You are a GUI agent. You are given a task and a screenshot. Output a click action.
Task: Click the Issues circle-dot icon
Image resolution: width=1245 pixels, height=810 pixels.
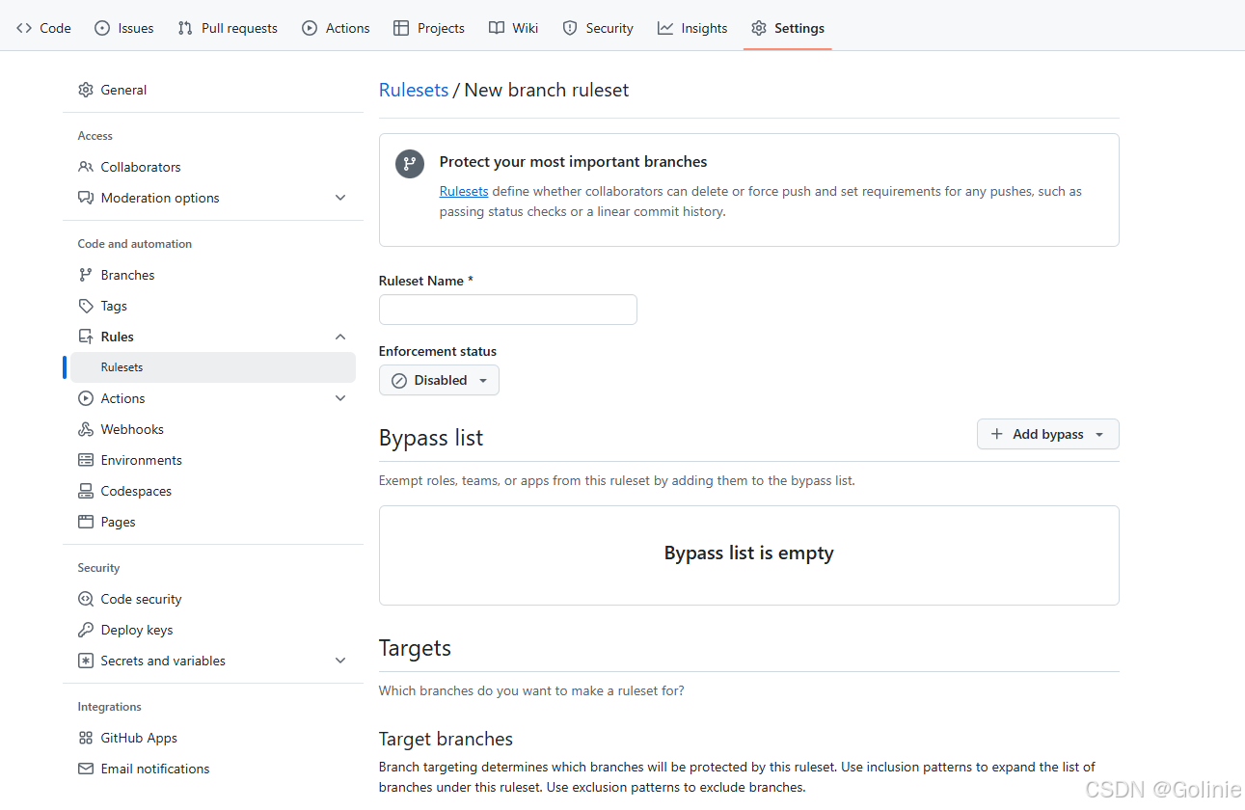tap(102, 28)
